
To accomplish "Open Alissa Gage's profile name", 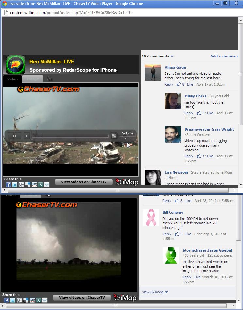I will point(175,67).
